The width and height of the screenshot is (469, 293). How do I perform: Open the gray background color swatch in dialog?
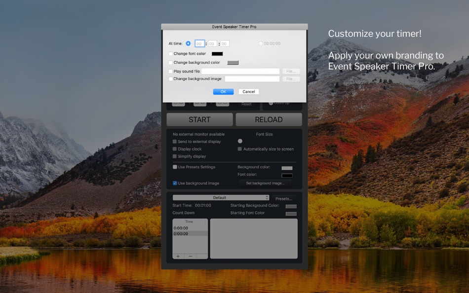click(x=233, y=63)
